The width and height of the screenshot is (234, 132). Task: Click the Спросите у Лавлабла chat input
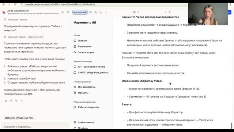point(35,126)
